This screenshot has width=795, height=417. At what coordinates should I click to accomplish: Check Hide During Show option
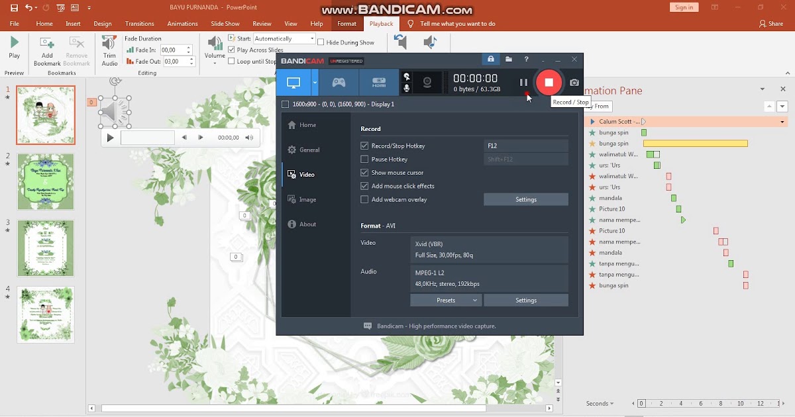coord(321,42)
